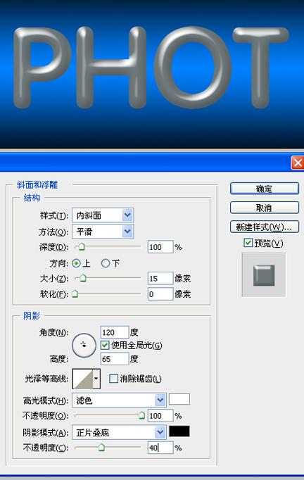Screen dimensions: 304x480
Task: Toggle the 预览 preview checkbox
Action: [x=248, y=243]
